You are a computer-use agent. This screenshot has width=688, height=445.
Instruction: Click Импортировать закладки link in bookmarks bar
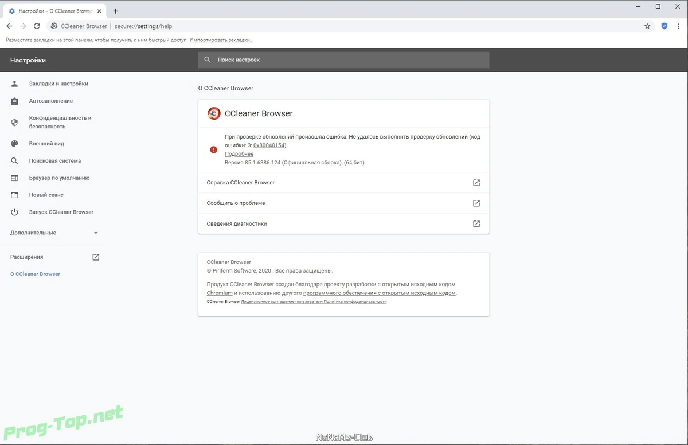point(221,40)
